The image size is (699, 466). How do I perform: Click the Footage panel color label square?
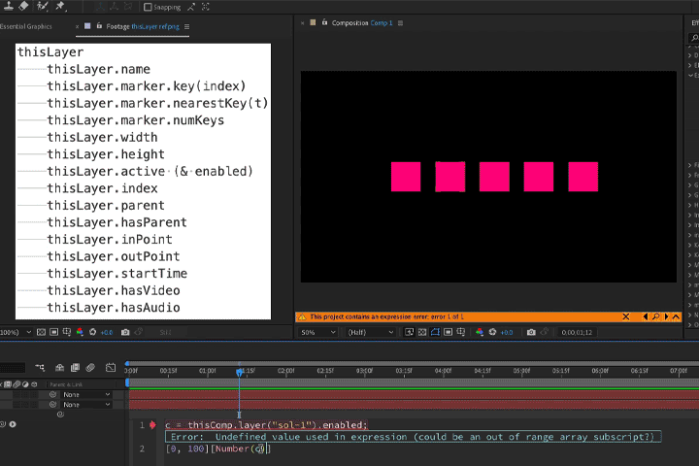coord(87,26)
